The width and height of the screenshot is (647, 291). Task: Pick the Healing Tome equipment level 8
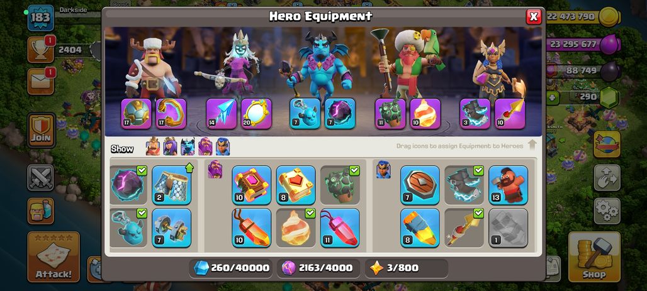(295, 185)
